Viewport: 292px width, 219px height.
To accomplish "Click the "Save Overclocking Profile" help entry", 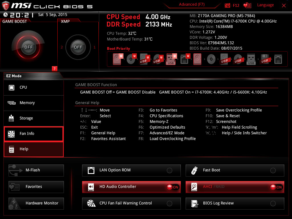I will click(239, 110).
